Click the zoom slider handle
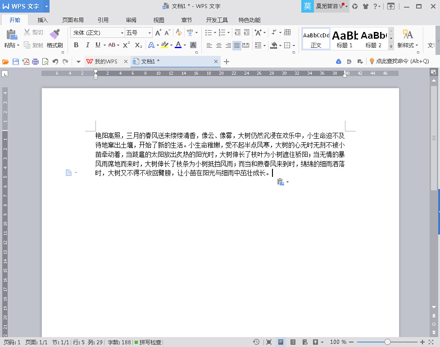 click(387, 342)
